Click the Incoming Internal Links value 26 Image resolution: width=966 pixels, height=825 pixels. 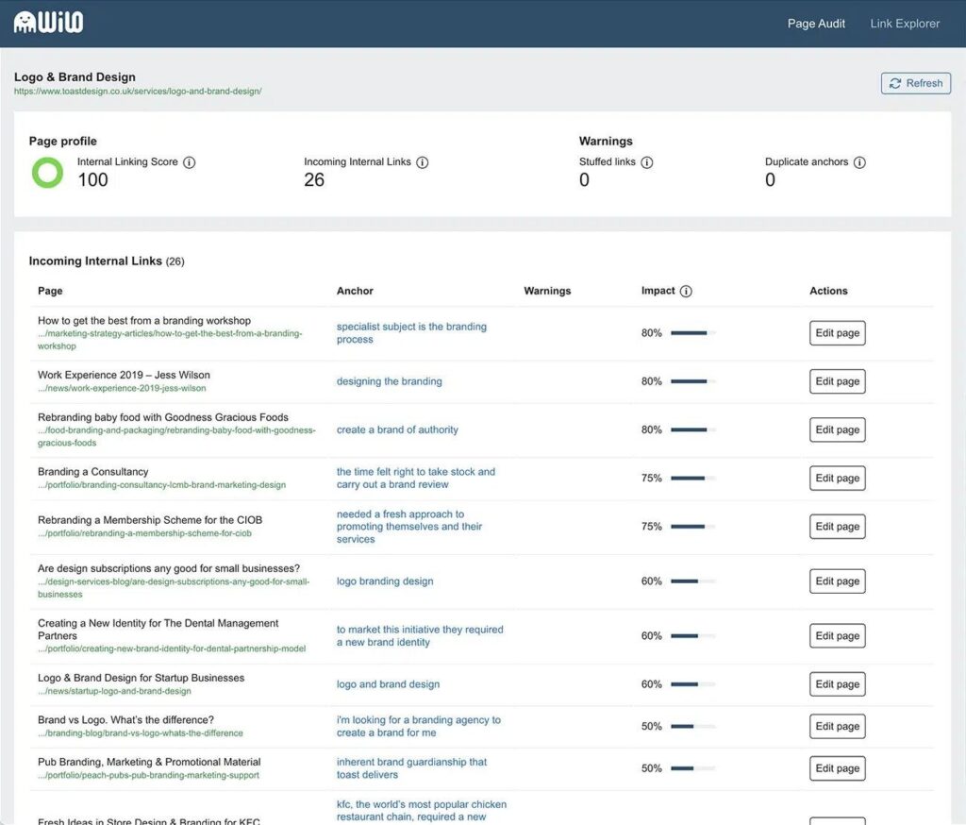coord(313,180)
